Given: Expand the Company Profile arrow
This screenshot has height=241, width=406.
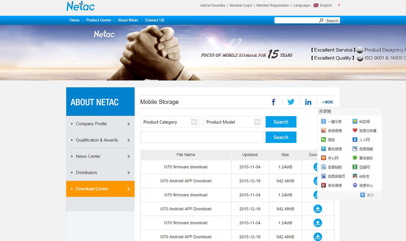Looking at the screenshot, I should pos(129,124).
